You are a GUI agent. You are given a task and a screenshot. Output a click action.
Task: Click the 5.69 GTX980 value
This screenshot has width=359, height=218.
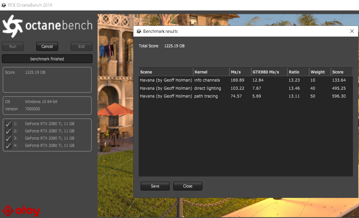point(257,96)
